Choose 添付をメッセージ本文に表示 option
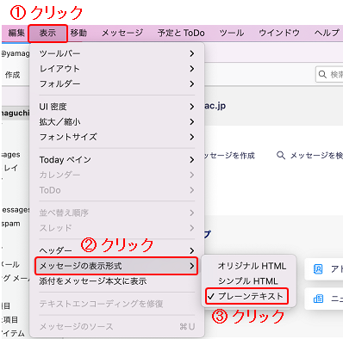 coord(117,281)
